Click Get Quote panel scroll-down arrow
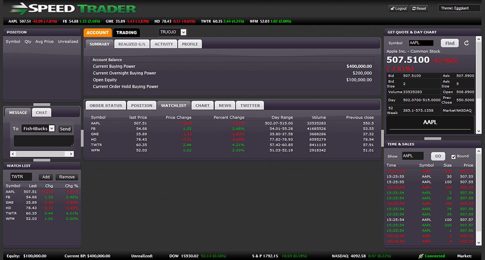The width and height of the screenshot is (485, 260). coord(479,131)
